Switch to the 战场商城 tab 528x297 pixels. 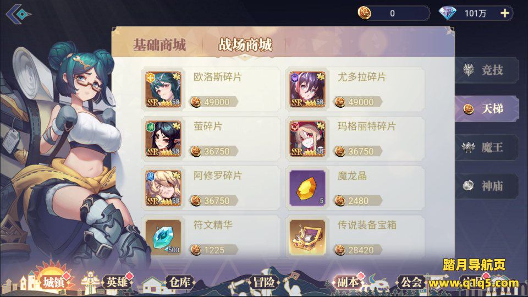[x=245, y=45]
